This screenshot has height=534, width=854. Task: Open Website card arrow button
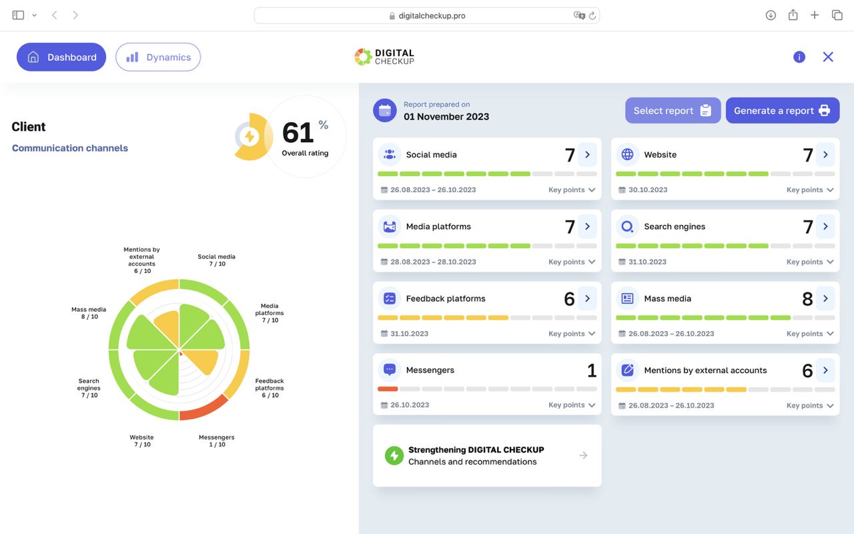825,154
